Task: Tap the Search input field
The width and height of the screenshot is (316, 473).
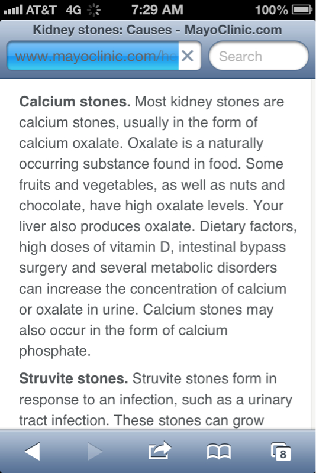Action: pyautogui.click(x=259, y=56)
